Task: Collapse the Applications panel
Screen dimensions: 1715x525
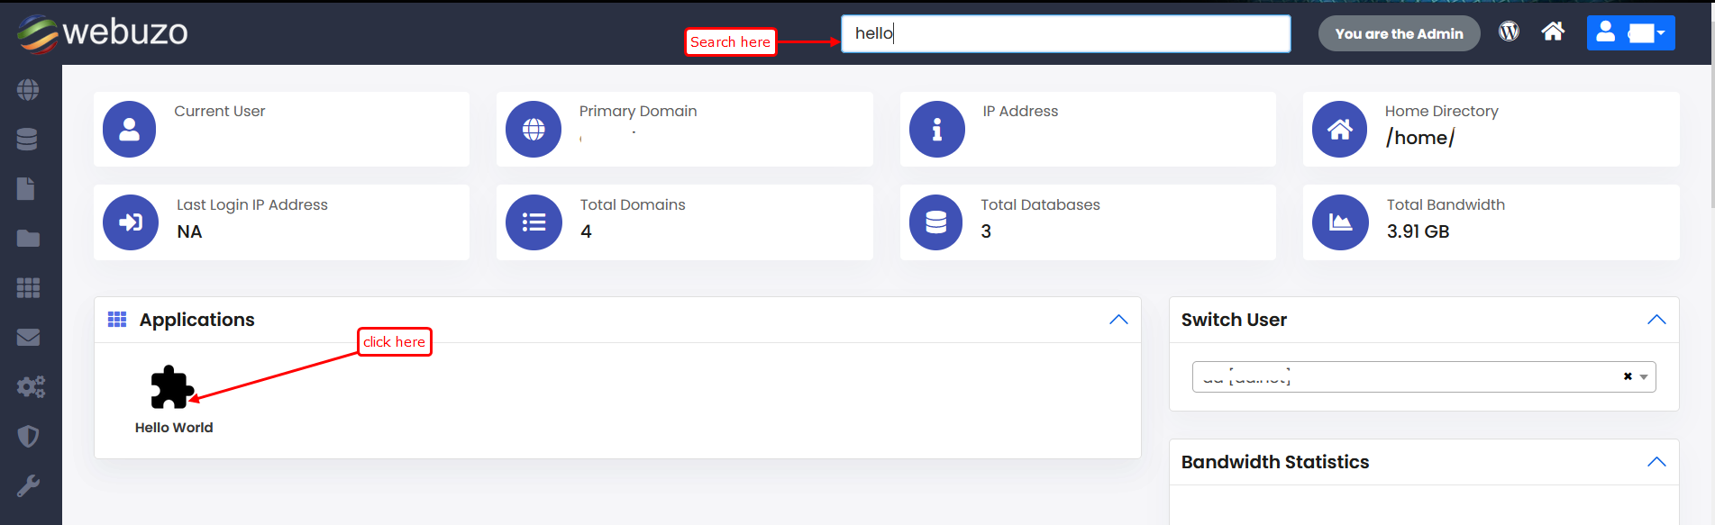Action: coord(1118,320)
